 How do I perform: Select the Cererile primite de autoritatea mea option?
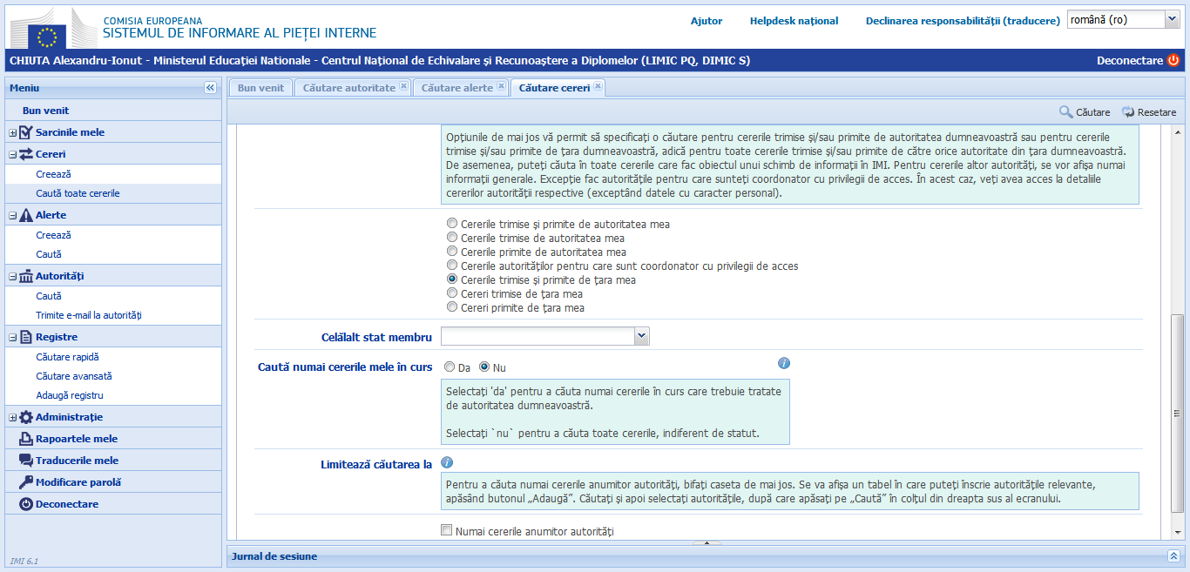(x=452, y=250)
